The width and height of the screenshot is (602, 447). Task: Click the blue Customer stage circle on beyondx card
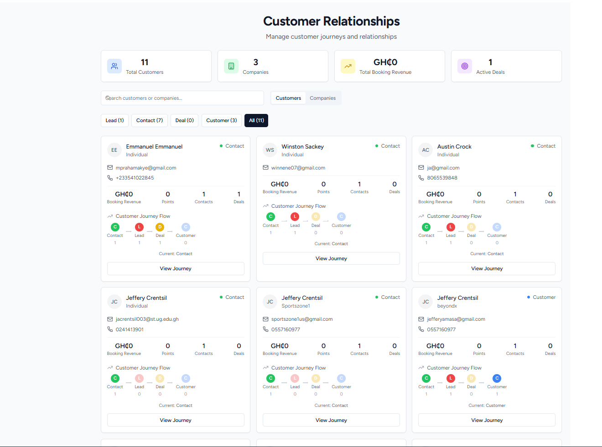497,378
